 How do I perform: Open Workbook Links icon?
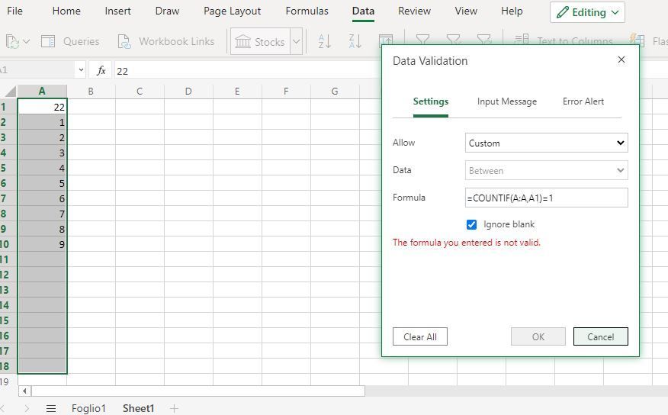tap(124, 41)
